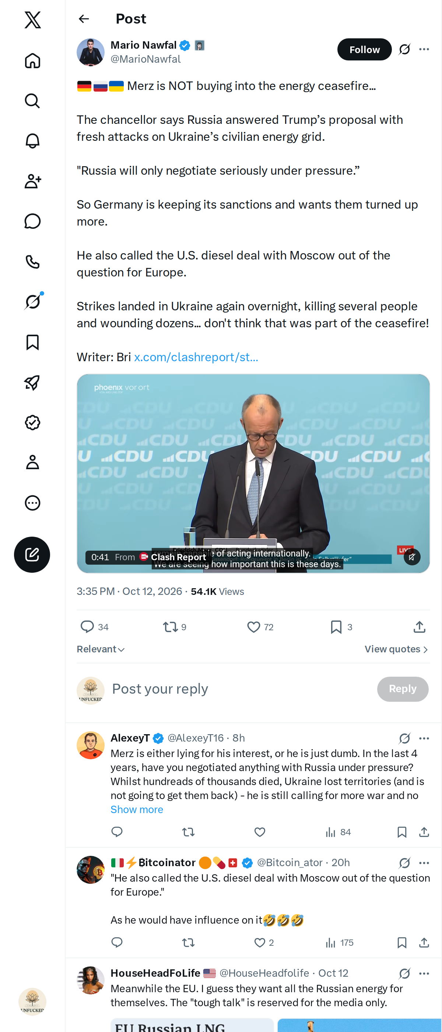Open Verified badge icon in sidebar
Screen dimensions: 442x1032
32,422
